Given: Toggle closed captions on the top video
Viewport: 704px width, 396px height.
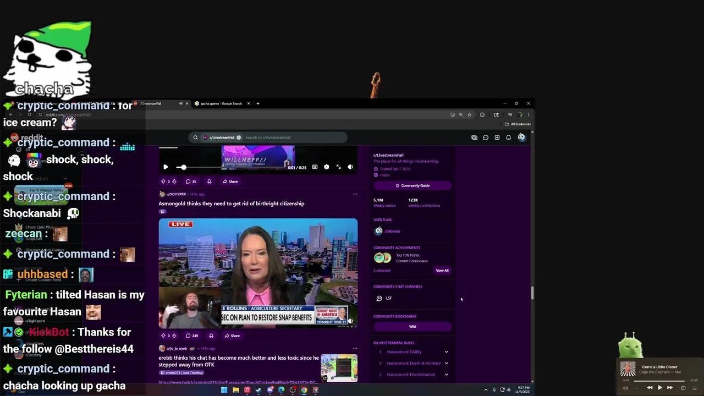Looking at the screenshot, I should [x=315, y=167].
